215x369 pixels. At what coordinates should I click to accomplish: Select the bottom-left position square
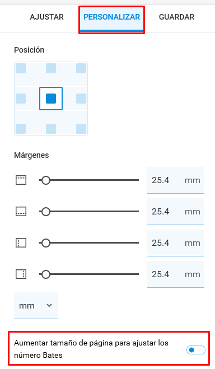coord(21,129)
